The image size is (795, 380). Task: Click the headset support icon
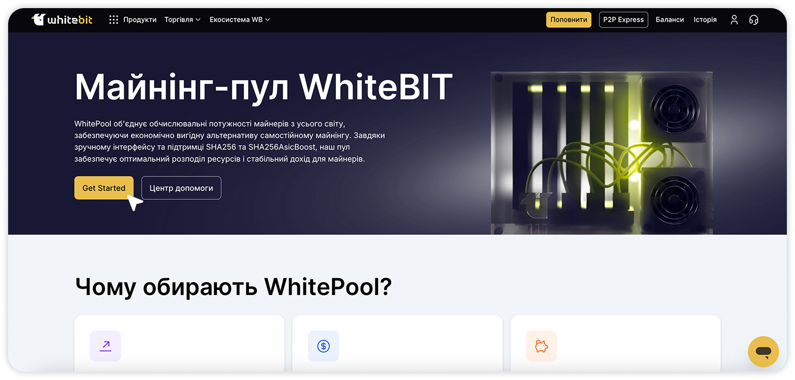coord(753,19)
